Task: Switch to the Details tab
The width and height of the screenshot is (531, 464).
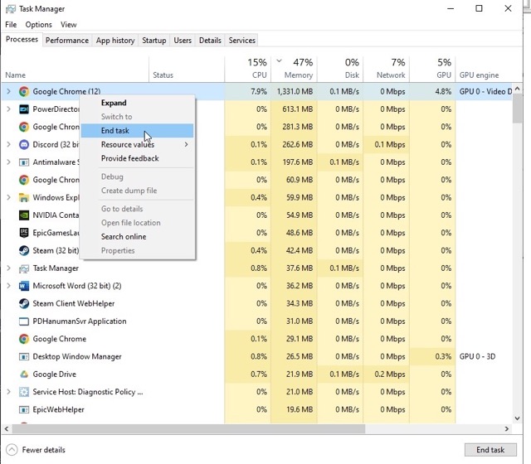Action: point(210,41)
